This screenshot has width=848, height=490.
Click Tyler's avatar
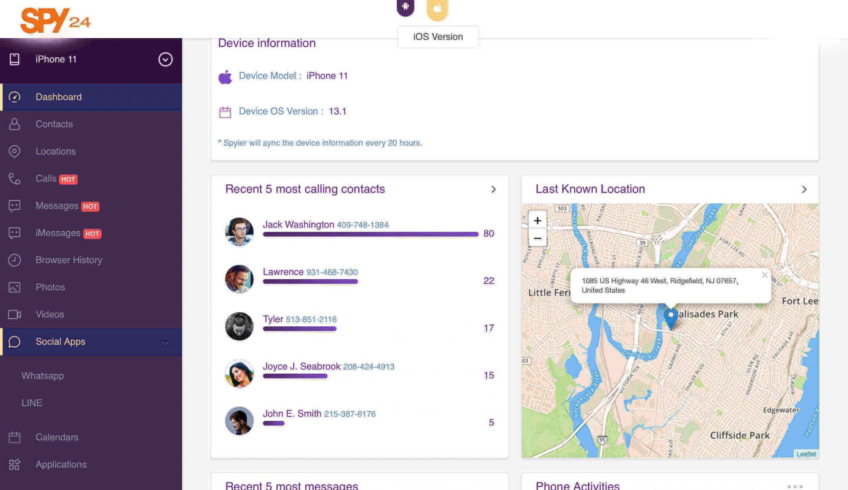pos(239,326)
